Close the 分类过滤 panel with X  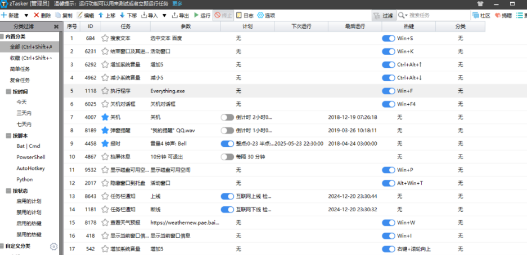tap(56, 26)
